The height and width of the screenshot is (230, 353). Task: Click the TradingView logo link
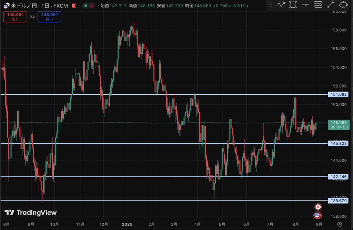(30, 212)
